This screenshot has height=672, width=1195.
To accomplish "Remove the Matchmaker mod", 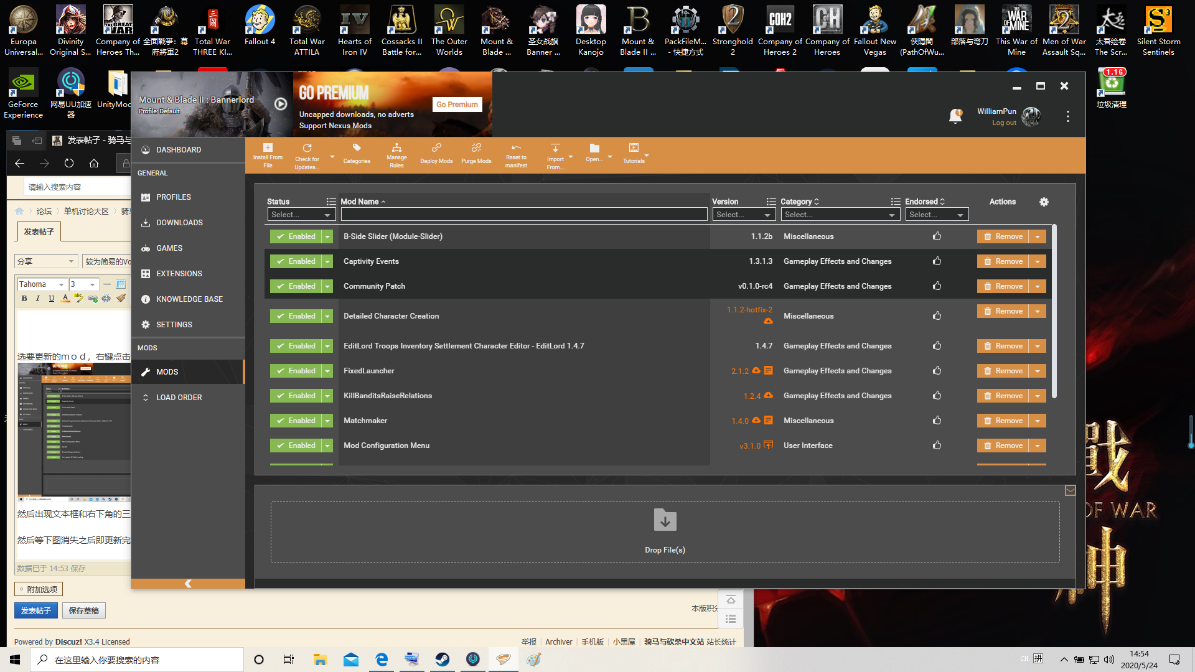I will point(1003,421).
